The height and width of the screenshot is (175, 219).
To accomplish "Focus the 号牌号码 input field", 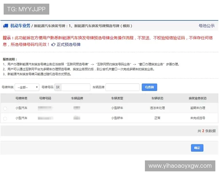I will 76,87.
